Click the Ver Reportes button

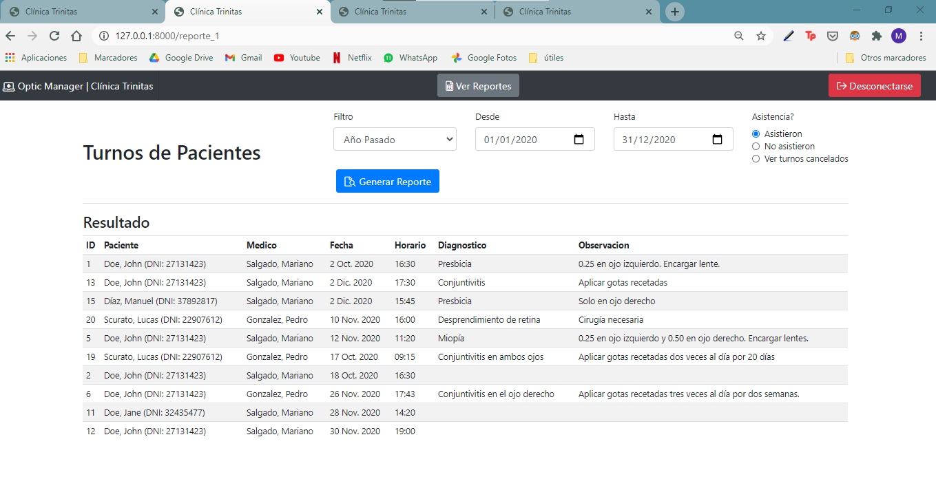478,86
